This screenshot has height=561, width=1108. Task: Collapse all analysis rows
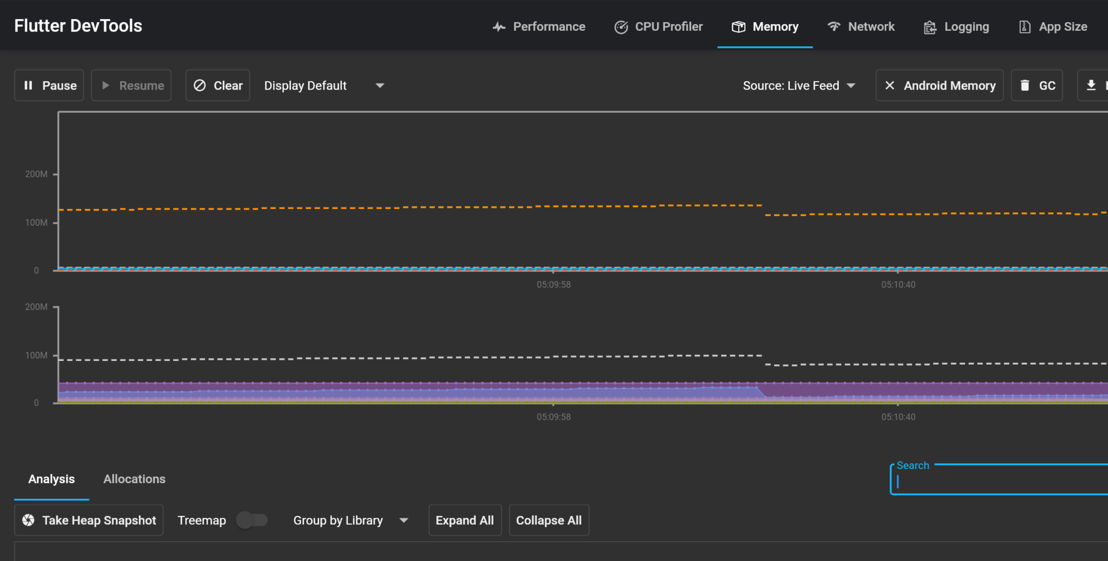pos(549,520)
